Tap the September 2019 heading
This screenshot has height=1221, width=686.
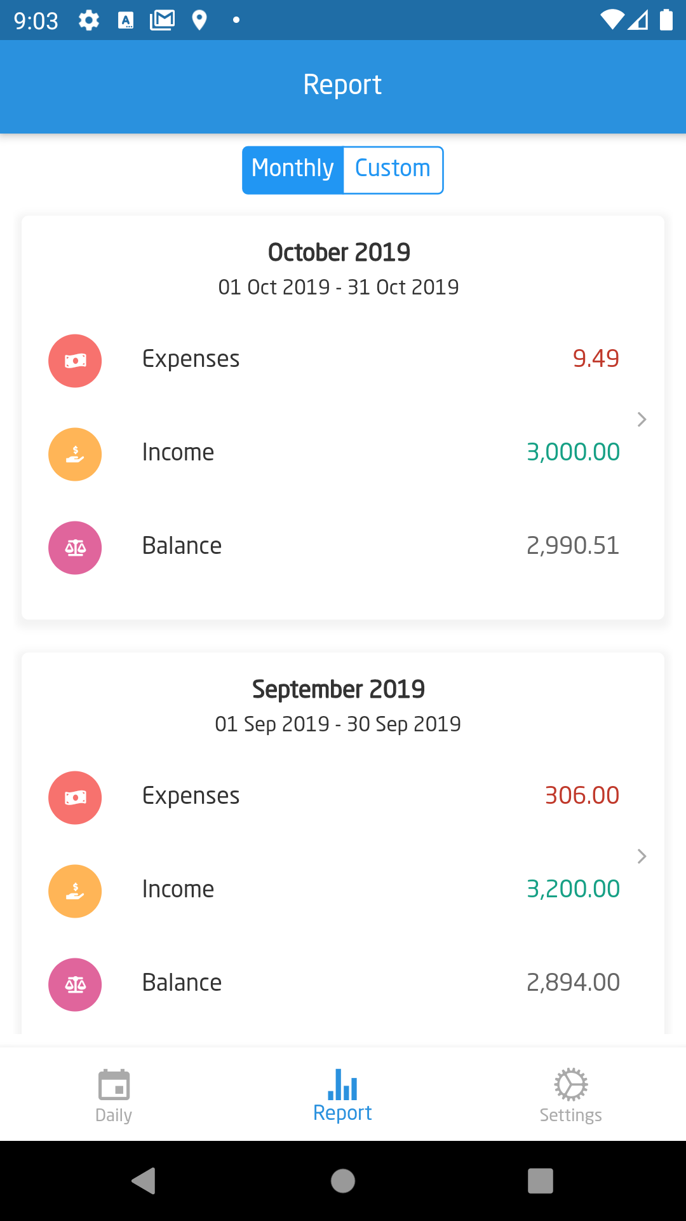339,689
